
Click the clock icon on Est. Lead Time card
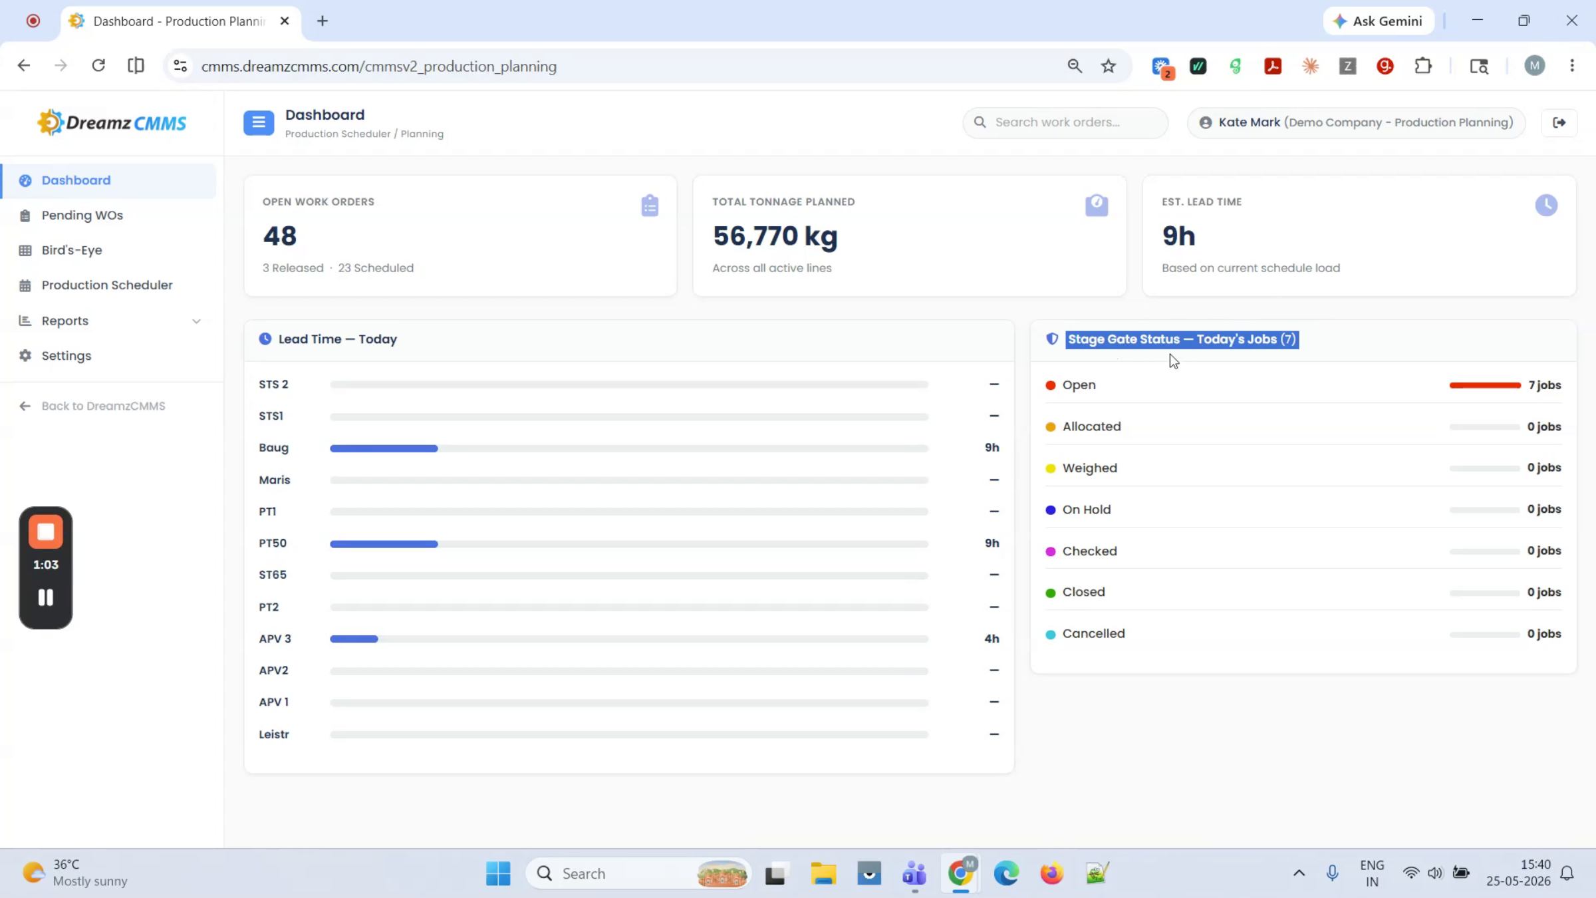pyautogui.click(x=1546, y=205)
